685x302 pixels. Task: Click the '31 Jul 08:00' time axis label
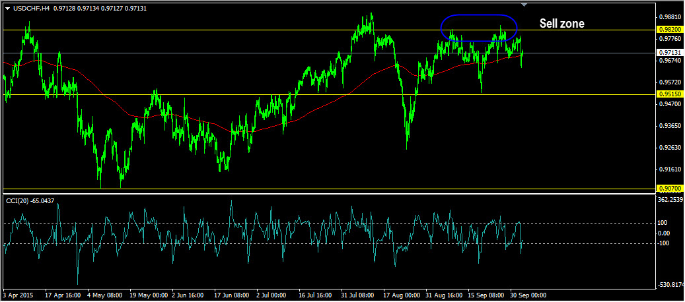pos(357,296)
